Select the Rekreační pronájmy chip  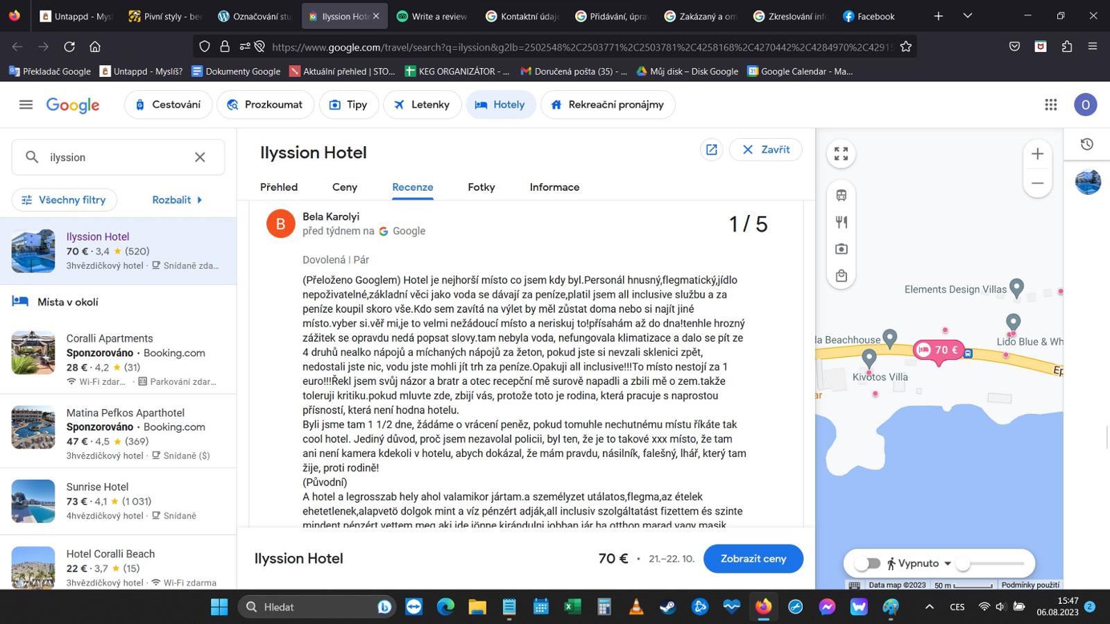(608, 105)
